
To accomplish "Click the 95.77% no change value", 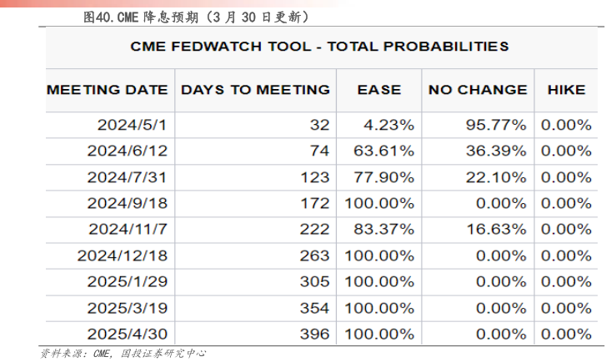I will click(x=496, y=125).
